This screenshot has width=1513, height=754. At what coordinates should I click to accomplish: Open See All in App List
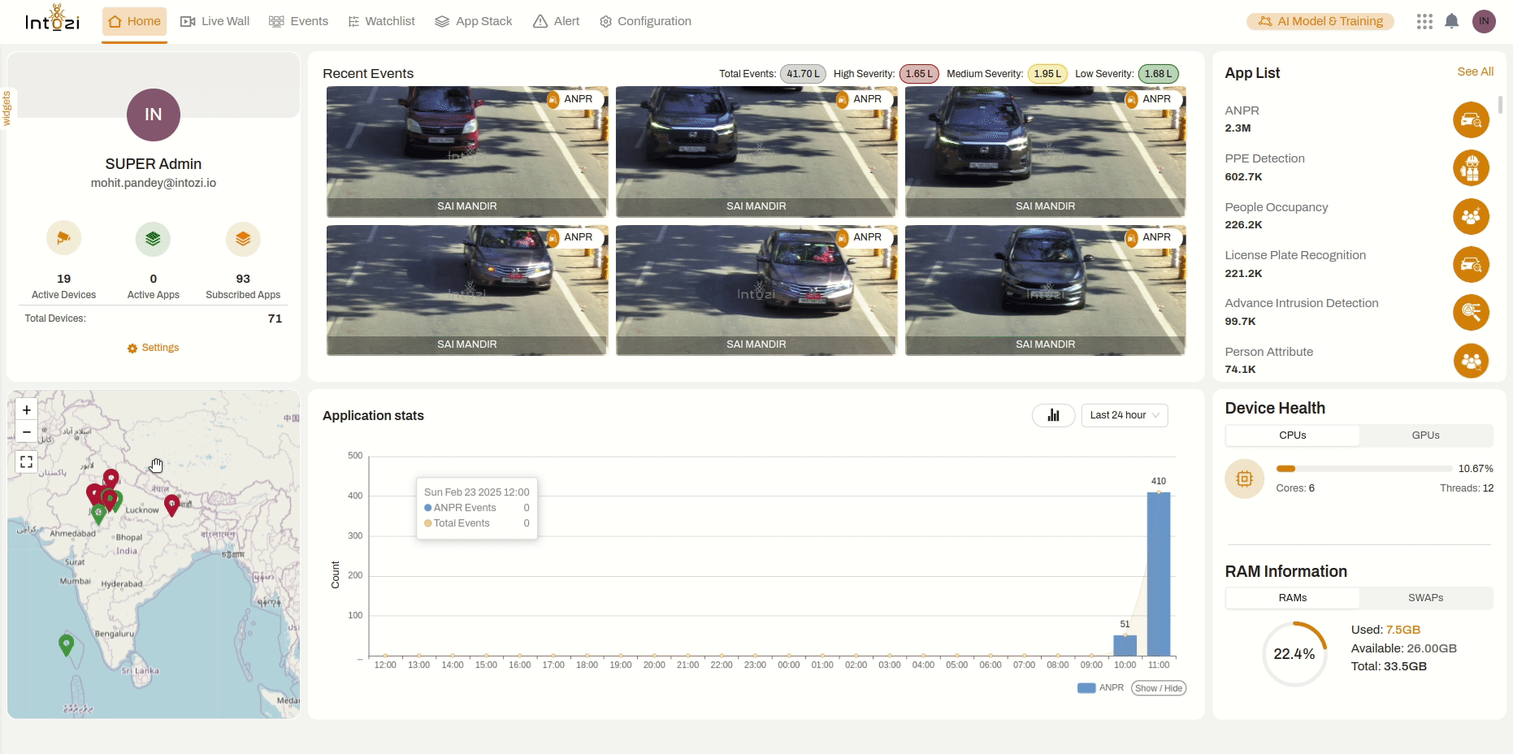[1475, 71]
